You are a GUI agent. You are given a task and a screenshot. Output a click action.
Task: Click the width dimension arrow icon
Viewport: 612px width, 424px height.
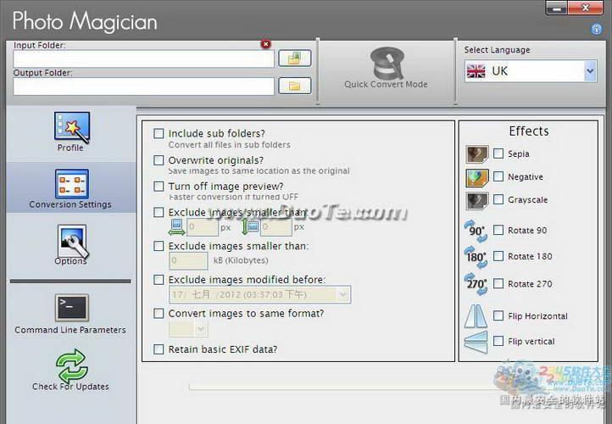176,227
